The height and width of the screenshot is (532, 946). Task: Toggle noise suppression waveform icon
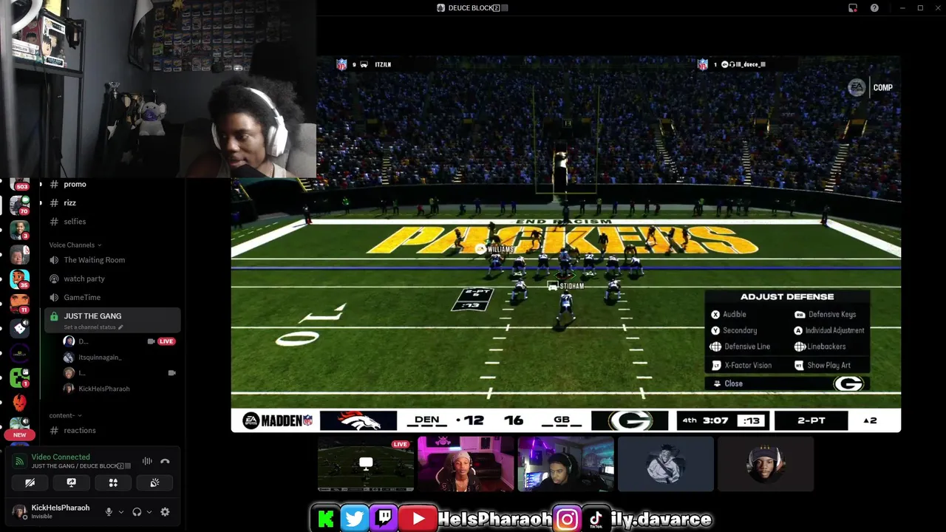147,461
